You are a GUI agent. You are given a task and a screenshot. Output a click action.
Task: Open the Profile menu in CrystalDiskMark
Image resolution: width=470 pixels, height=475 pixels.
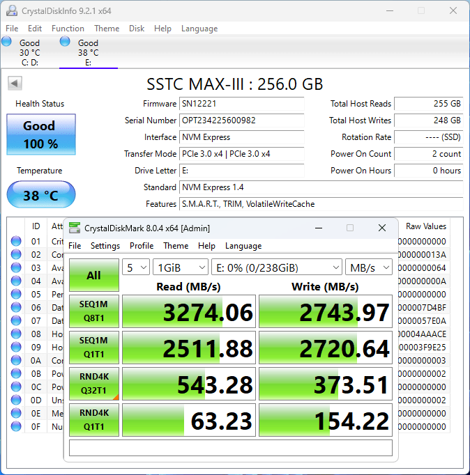142,246
